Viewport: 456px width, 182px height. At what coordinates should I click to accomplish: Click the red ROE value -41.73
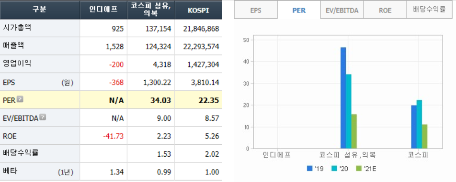(x=114, y=136)
